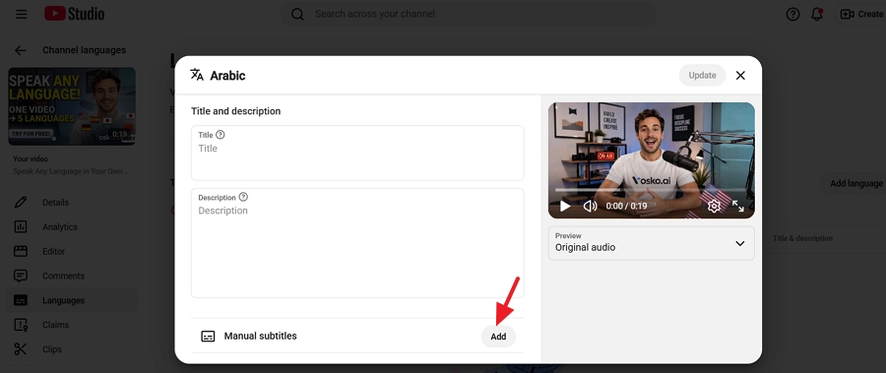Open the notifications bell
The width and height of the screenshot is (886, 373).
(817, 14)
